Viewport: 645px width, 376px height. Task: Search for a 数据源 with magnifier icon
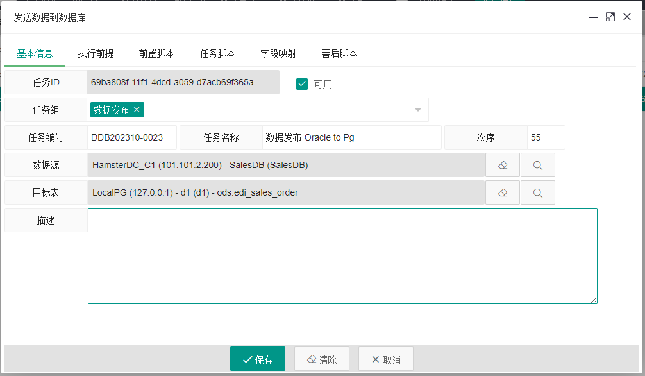click(538, 165)
